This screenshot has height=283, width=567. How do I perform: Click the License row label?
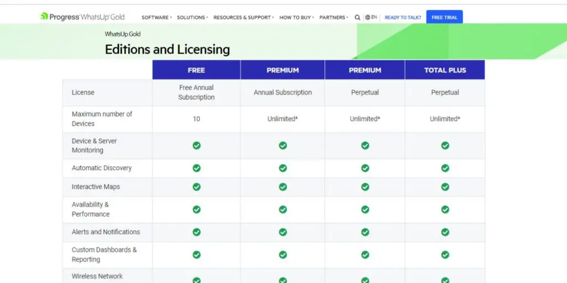83,92
